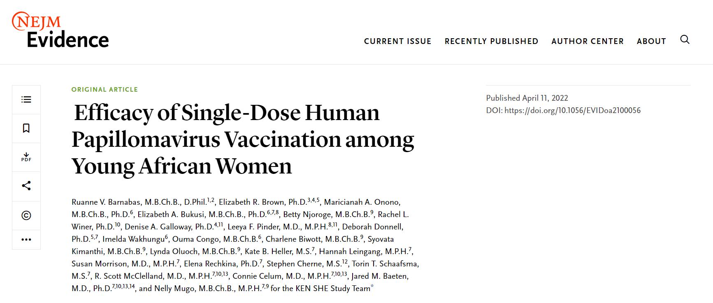Open the search magnifier icon
The height and width of the screenshot is (303, 713).
(685, 40)
